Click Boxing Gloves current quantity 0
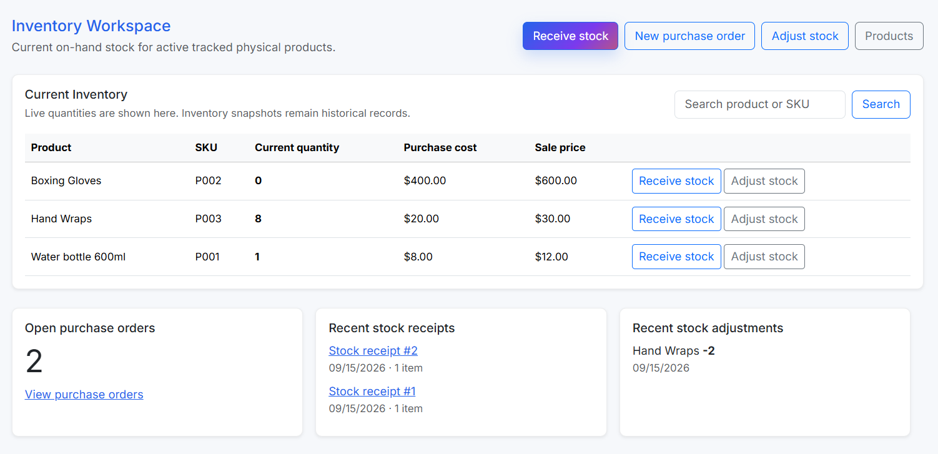This screenshot has width=938, height=454. coord(259,181)
